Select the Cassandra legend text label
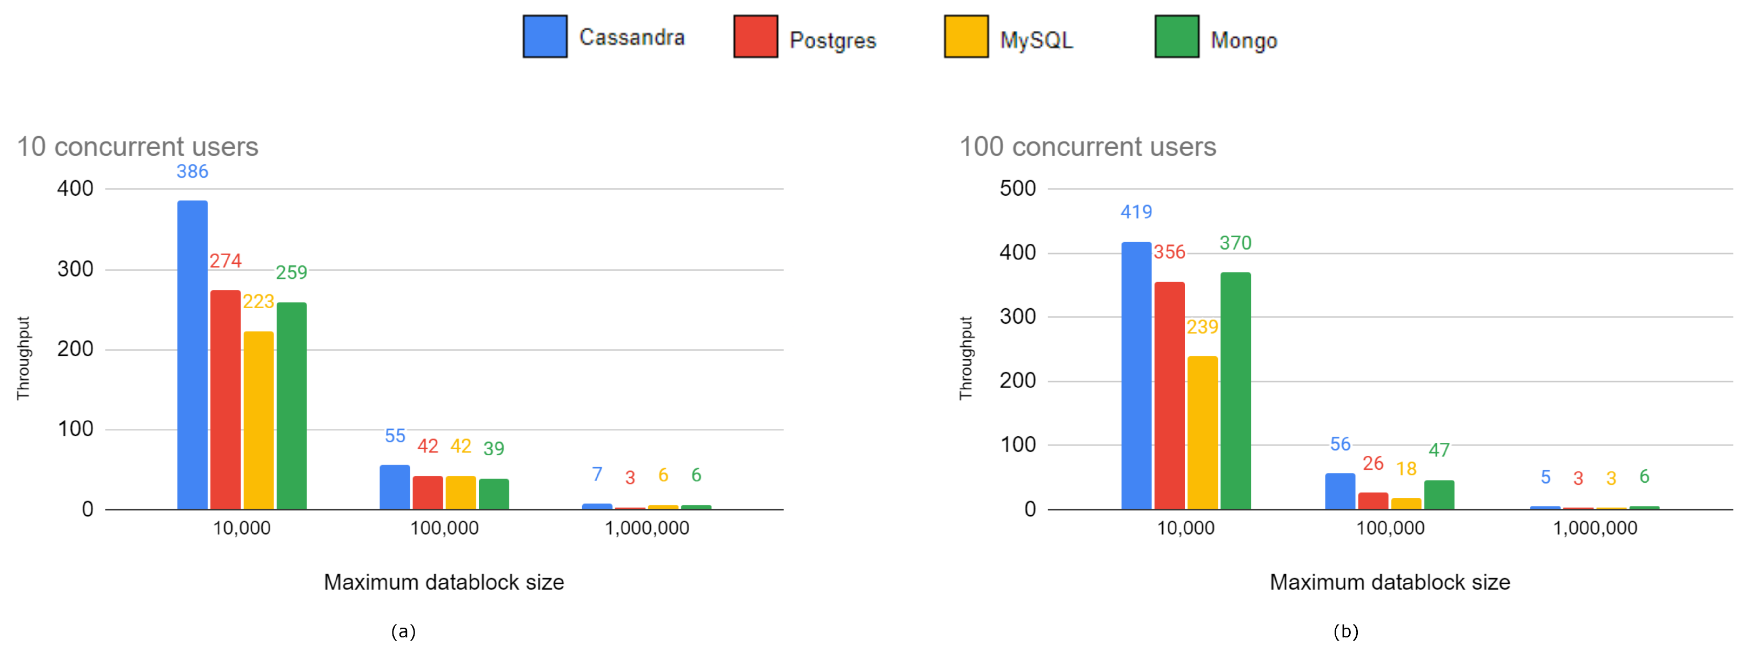This screenshot has height=652, width=1753. (631, 37)
